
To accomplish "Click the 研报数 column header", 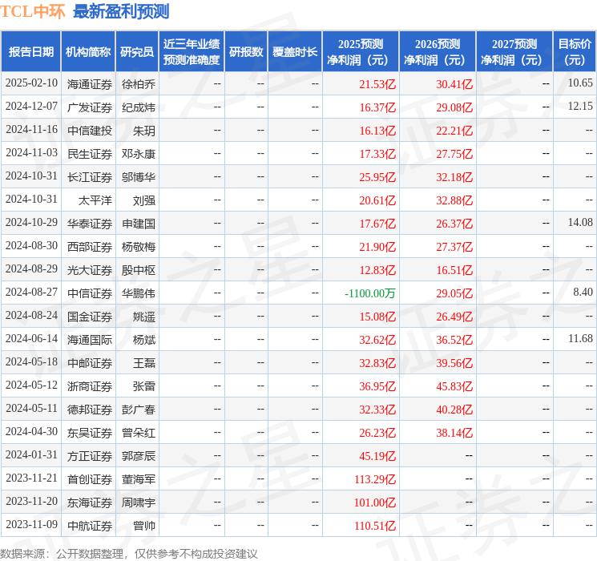I will click(246, 51).
